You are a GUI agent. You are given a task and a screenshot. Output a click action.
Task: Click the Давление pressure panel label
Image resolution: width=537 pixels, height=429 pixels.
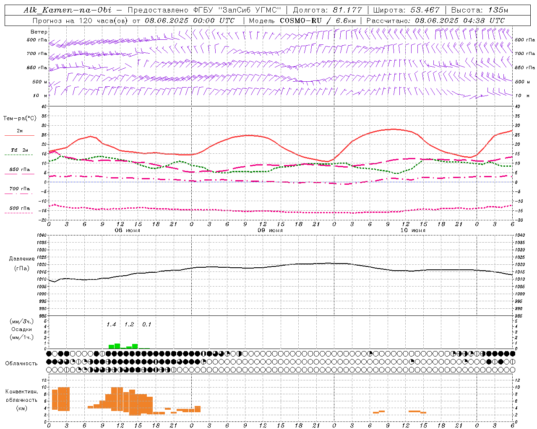click(x=22, y=259)
